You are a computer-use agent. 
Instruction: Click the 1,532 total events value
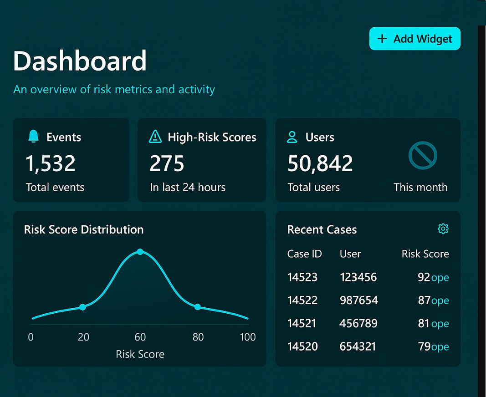pos(51,163)
